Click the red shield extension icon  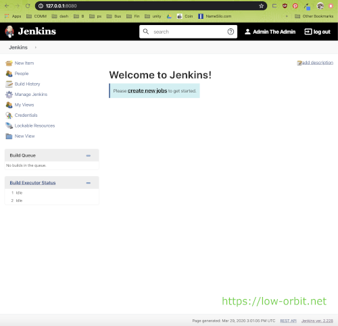click(285, 6)
